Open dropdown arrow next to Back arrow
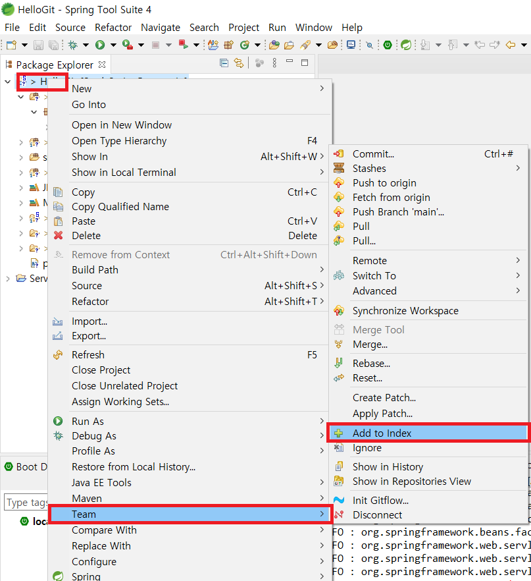Viewport: 531px width, 581px height. pos(524,45)
